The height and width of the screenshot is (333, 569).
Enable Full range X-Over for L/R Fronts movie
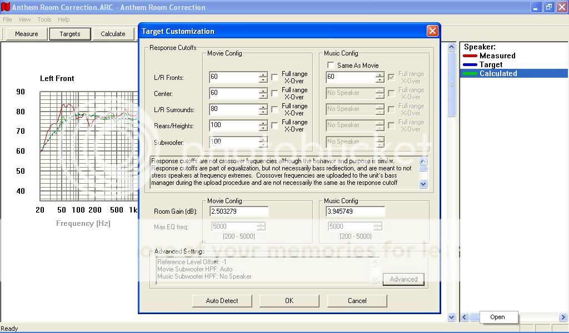(274, 77)
